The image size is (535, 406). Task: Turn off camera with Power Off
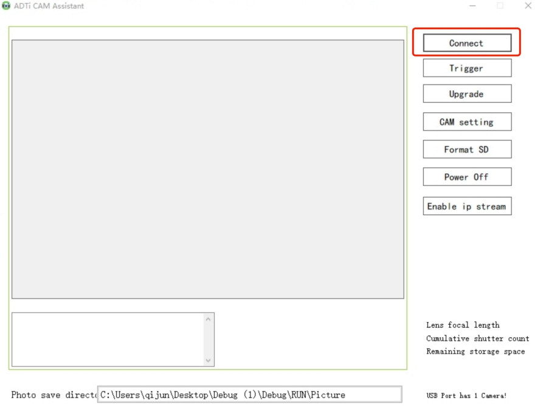tap(466, 177)
